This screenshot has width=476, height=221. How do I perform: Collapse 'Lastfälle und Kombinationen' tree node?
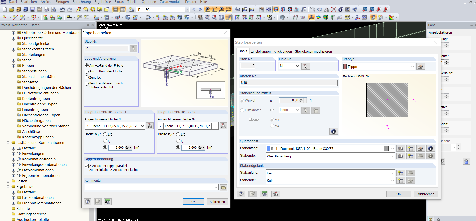pyautogui.click(x=8, y=143)
